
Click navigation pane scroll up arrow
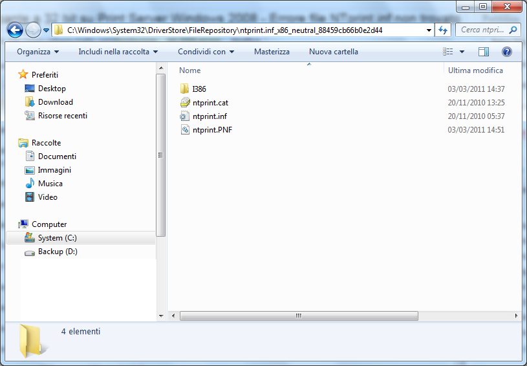click(x=161, y=68)
